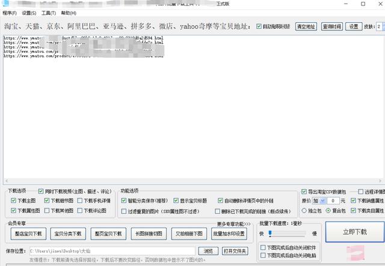
Task: Open the 程序(F) menu
Action: 10,13
